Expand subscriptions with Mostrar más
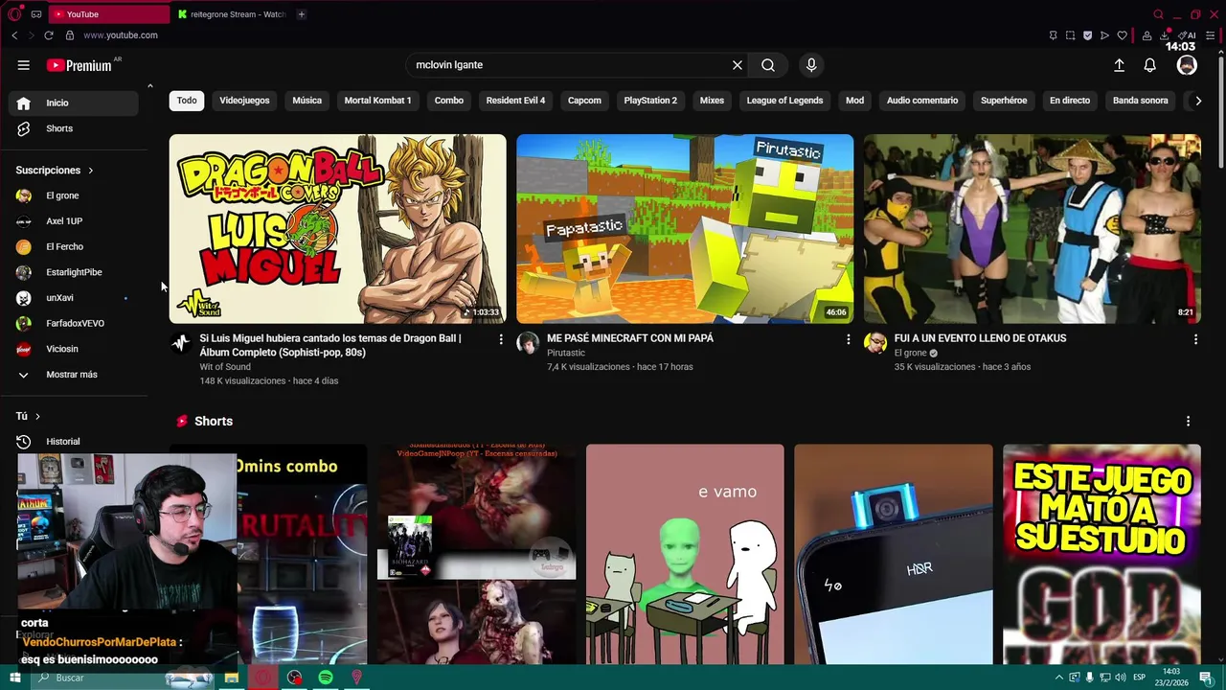This screenshot has height=690, width=1226. click(73, 375)
